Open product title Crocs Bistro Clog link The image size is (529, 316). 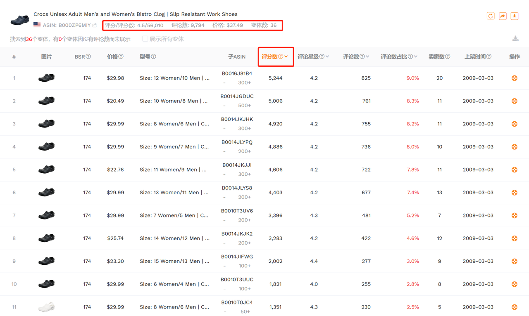136,14
